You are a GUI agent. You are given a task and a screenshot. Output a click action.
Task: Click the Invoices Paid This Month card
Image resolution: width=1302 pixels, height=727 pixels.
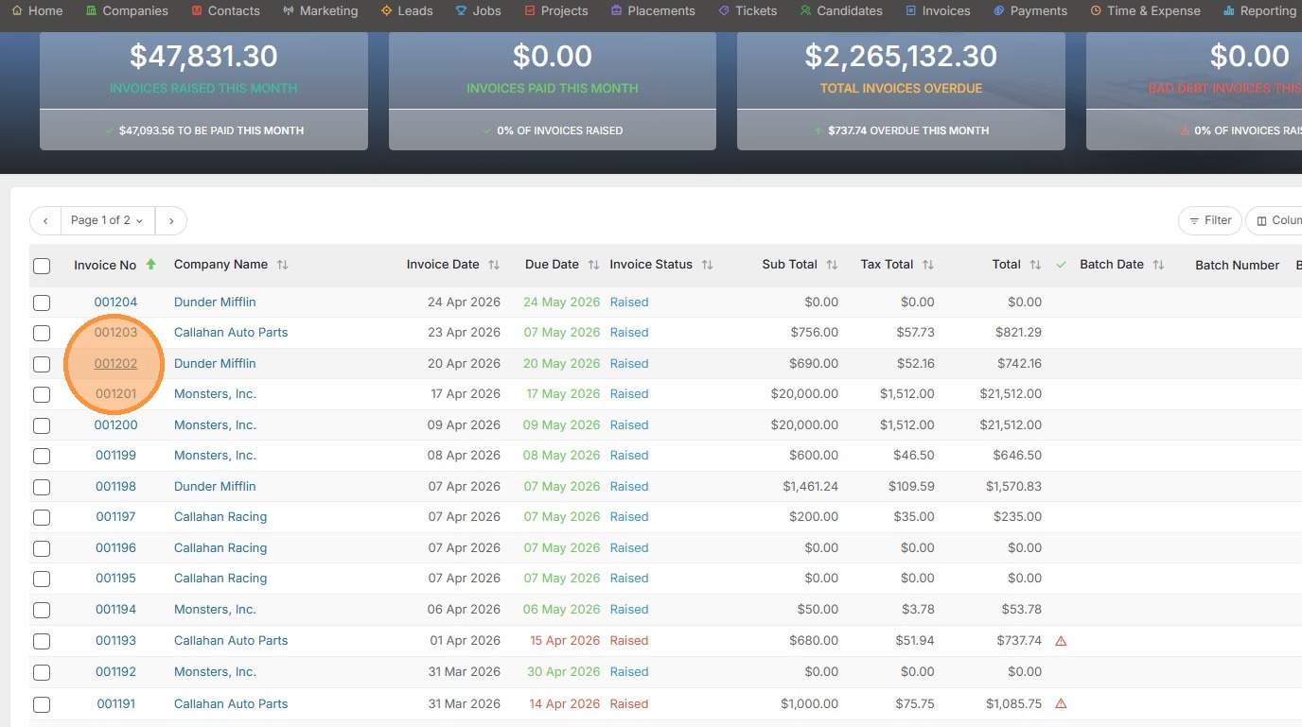coord(553,90)
